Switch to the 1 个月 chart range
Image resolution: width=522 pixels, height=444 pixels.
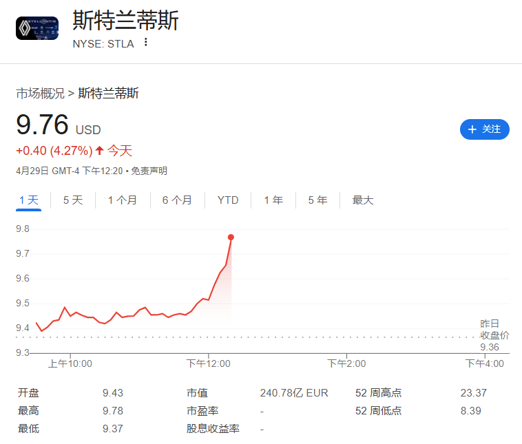pos(123,200)
